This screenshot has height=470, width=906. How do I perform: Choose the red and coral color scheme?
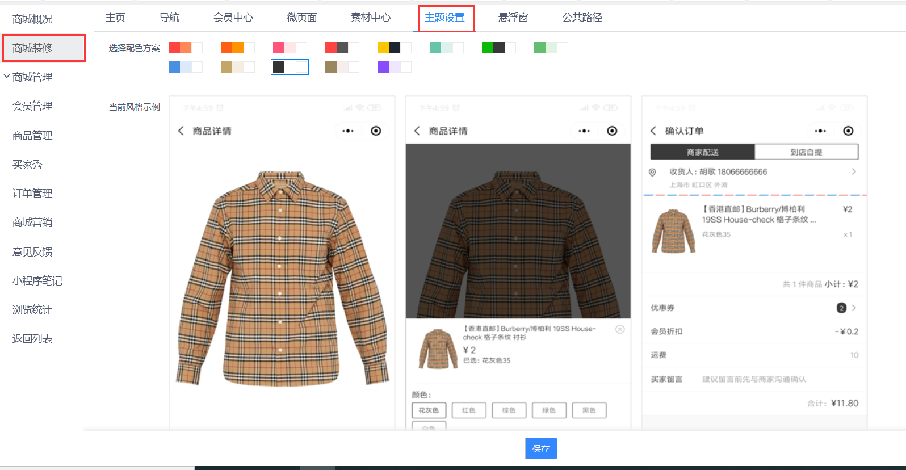(x=186, y=48)
